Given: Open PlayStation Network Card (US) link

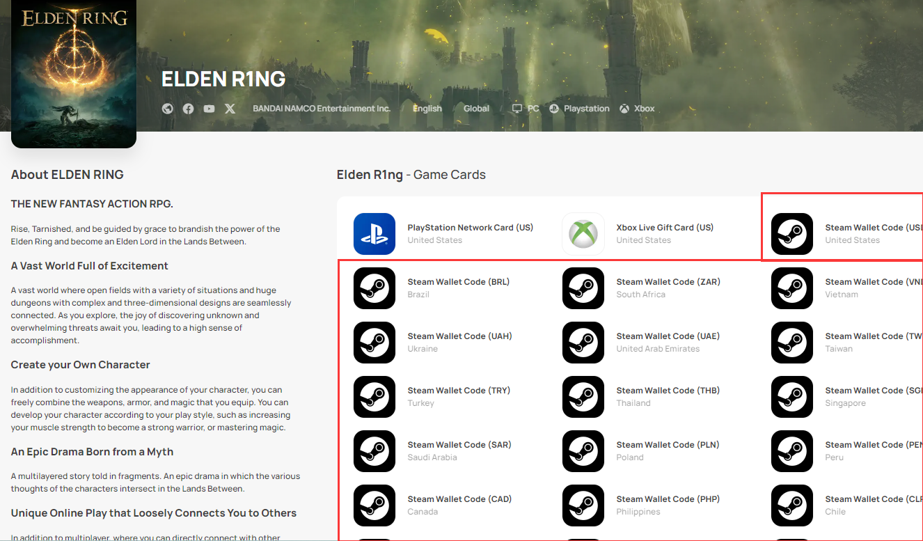Looking at the screenshot, I should click(471, 228).
